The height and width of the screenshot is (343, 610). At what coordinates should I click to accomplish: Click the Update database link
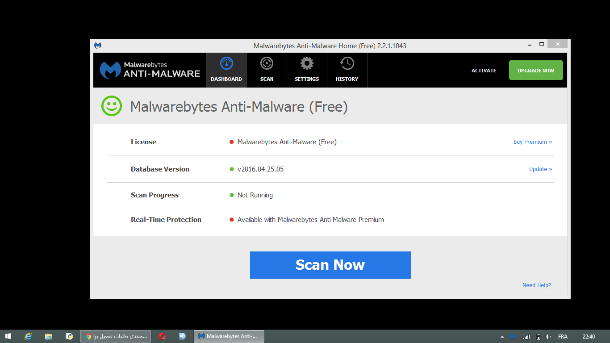(x=540, y=169)
